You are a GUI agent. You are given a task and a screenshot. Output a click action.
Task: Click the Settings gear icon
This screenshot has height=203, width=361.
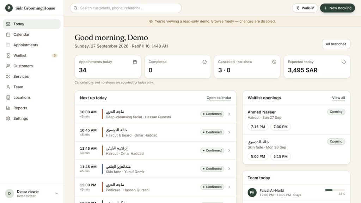(x=8, y=119)
